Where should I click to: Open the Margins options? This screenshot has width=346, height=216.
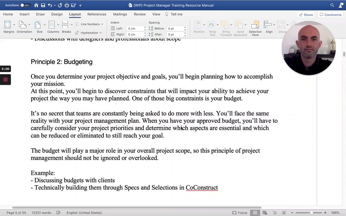tap(9, 27)
